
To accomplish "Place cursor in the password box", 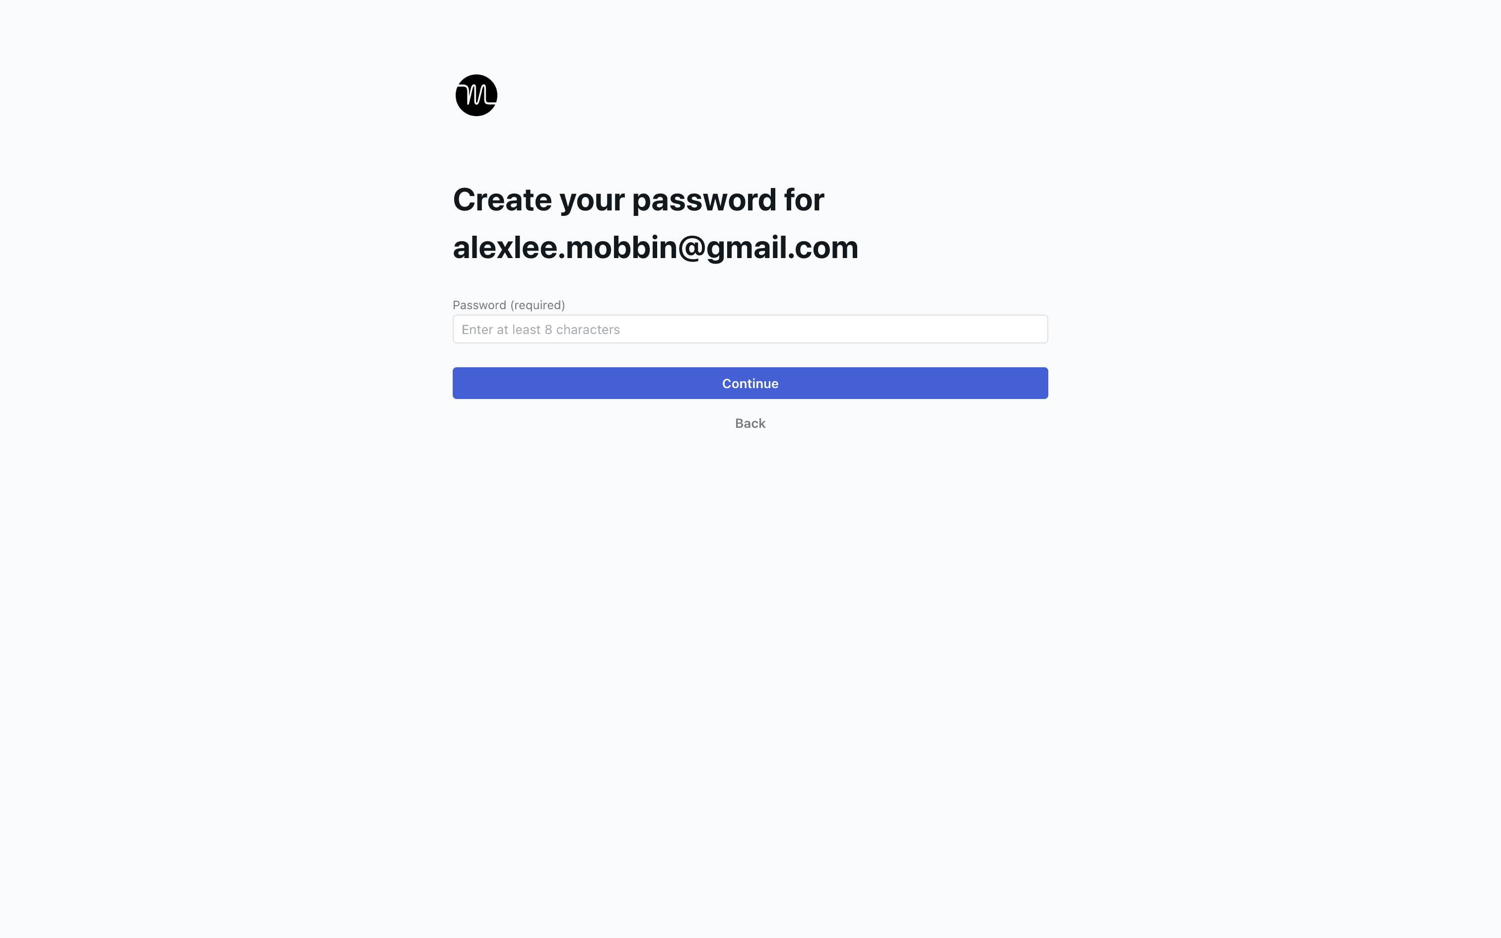I will (750, 329).
